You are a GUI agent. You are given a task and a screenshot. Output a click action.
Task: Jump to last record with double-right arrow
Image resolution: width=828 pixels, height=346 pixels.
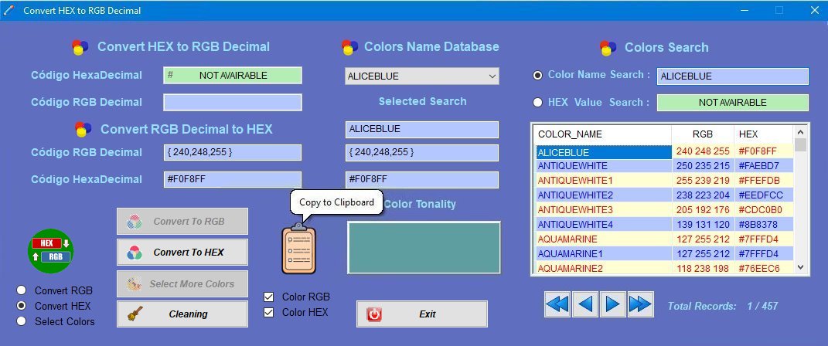[640, 304]
